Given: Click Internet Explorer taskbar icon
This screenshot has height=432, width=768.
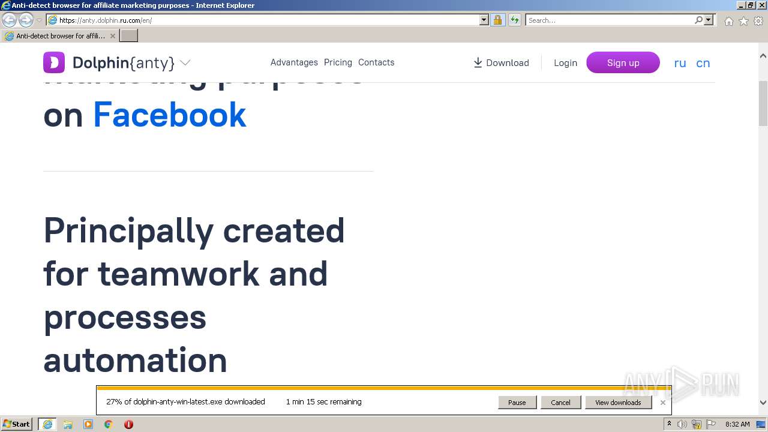Looking at the screenshot, I should click(x=47, y=424).
